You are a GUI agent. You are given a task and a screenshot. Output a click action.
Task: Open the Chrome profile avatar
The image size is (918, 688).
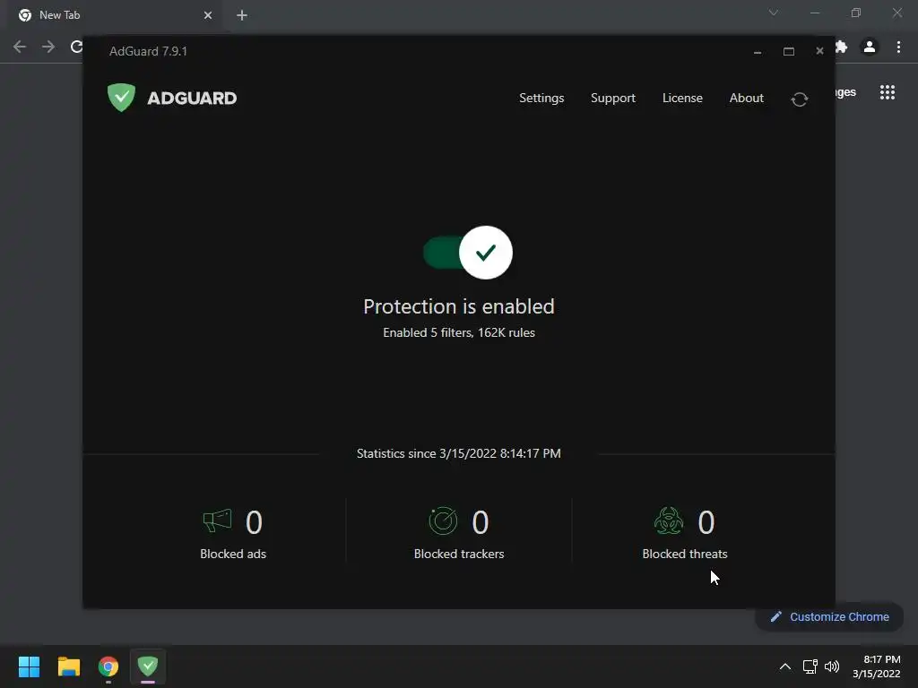tap(870, 47)
